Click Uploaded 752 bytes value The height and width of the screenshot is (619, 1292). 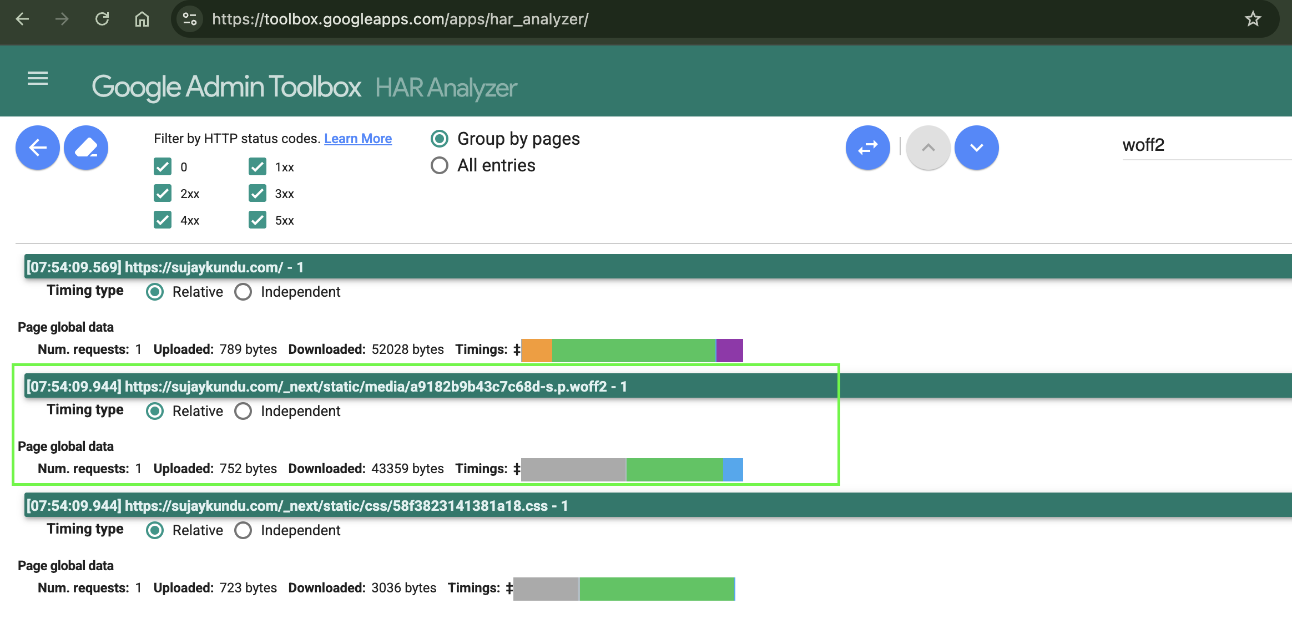248,469
